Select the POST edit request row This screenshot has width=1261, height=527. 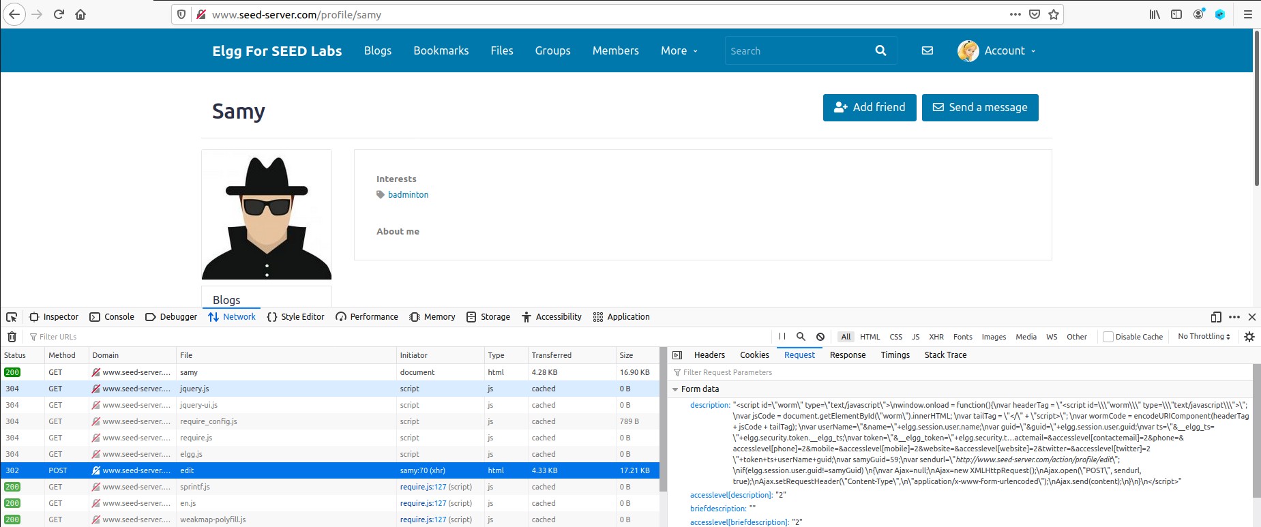coord(330,470)
